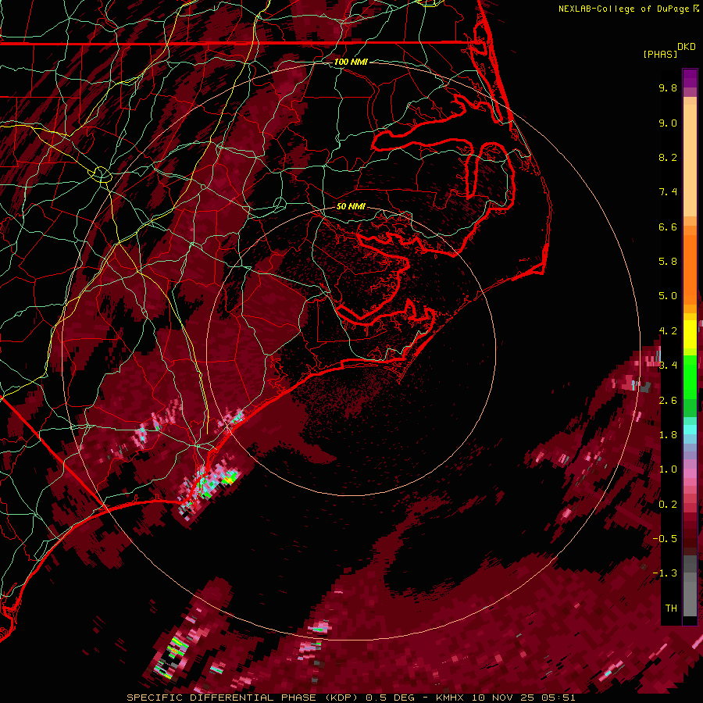Viewport: 703px width, 703px height.
Task: Click the 100 NMI range ring label
Action: tap(351, 62)
